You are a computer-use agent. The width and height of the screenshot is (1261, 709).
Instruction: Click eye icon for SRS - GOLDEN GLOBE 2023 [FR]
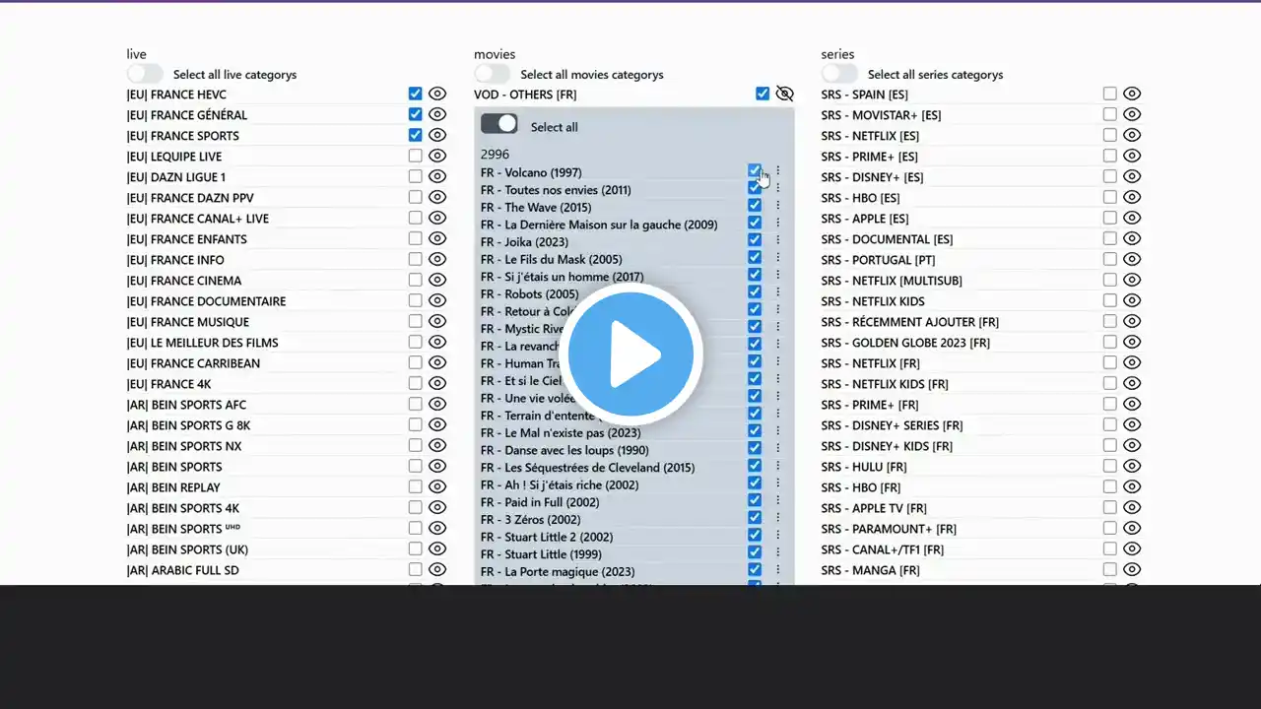1132,342
